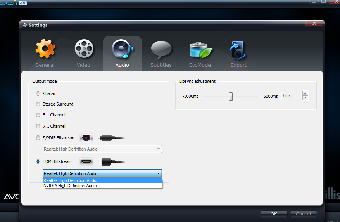This screenshot has width=340, height=222.
Task: Click the S/PDIF cable plug icon
Action: [111, 138]
